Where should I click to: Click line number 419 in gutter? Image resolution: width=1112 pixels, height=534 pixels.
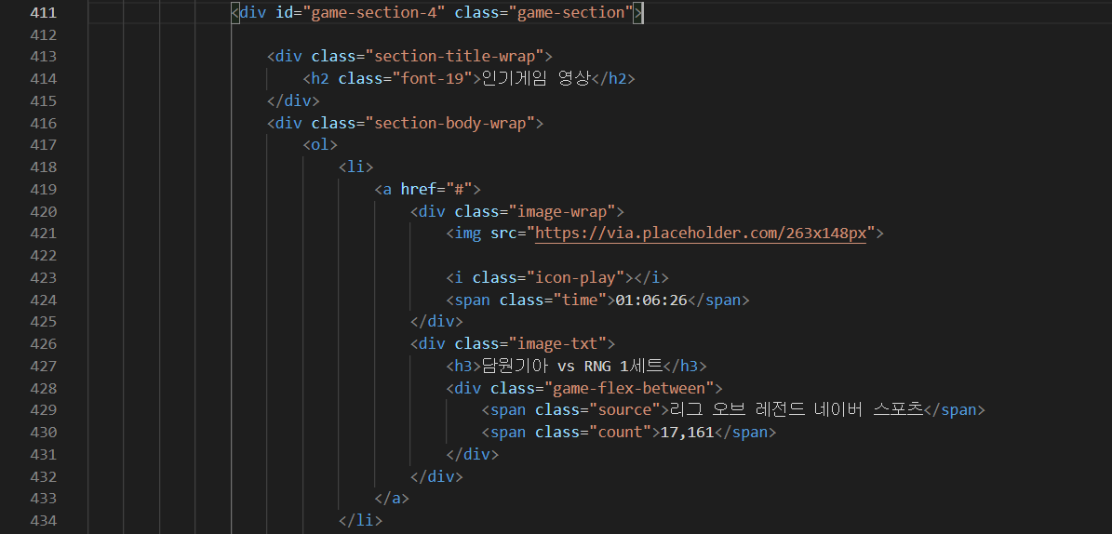pos(44,190)
